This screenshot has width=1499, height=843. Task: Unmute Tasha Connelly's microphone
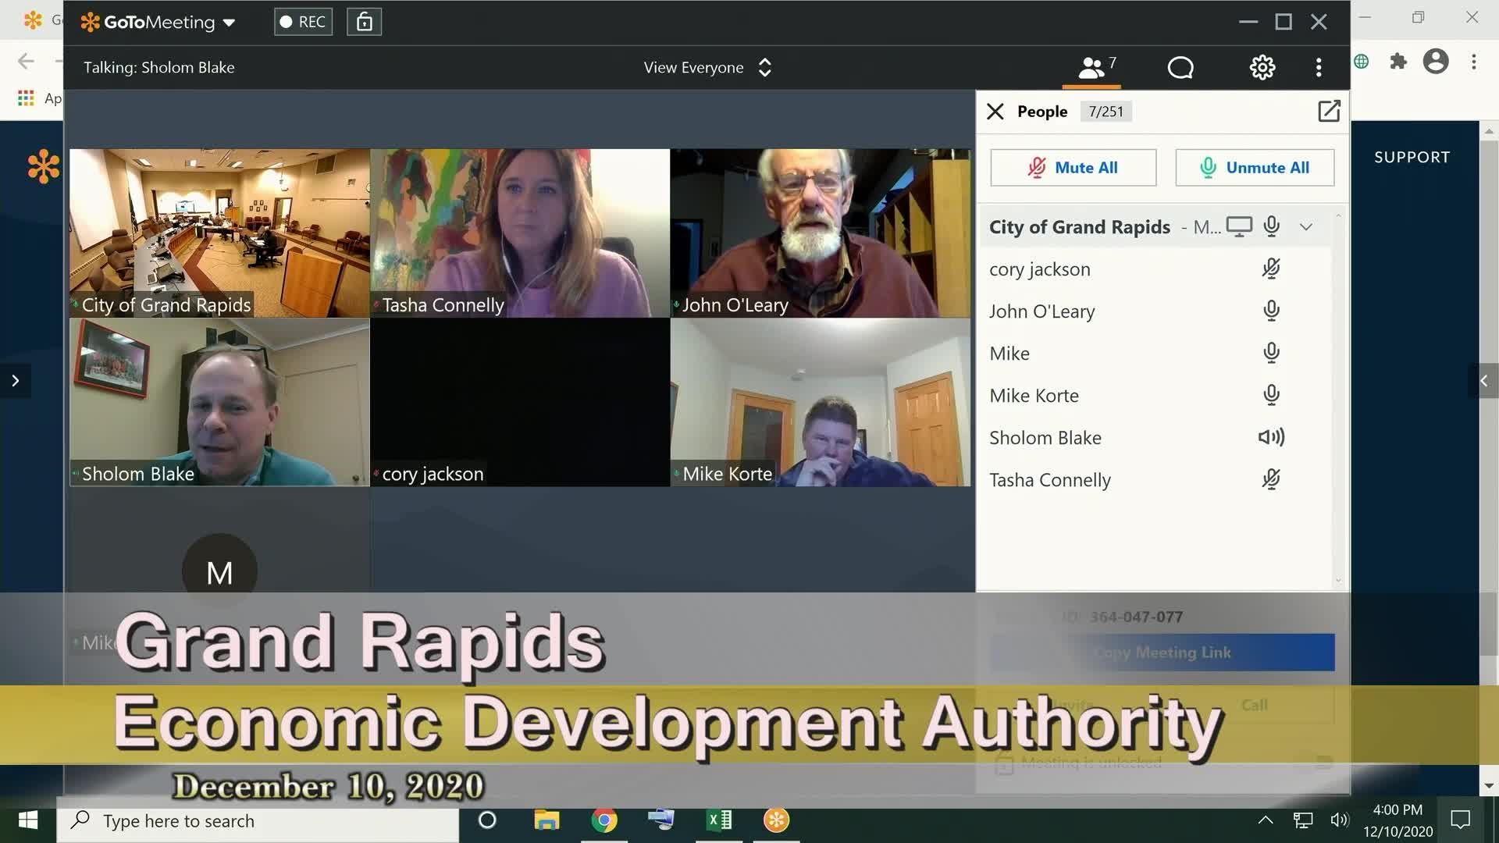coord(1270,480)
